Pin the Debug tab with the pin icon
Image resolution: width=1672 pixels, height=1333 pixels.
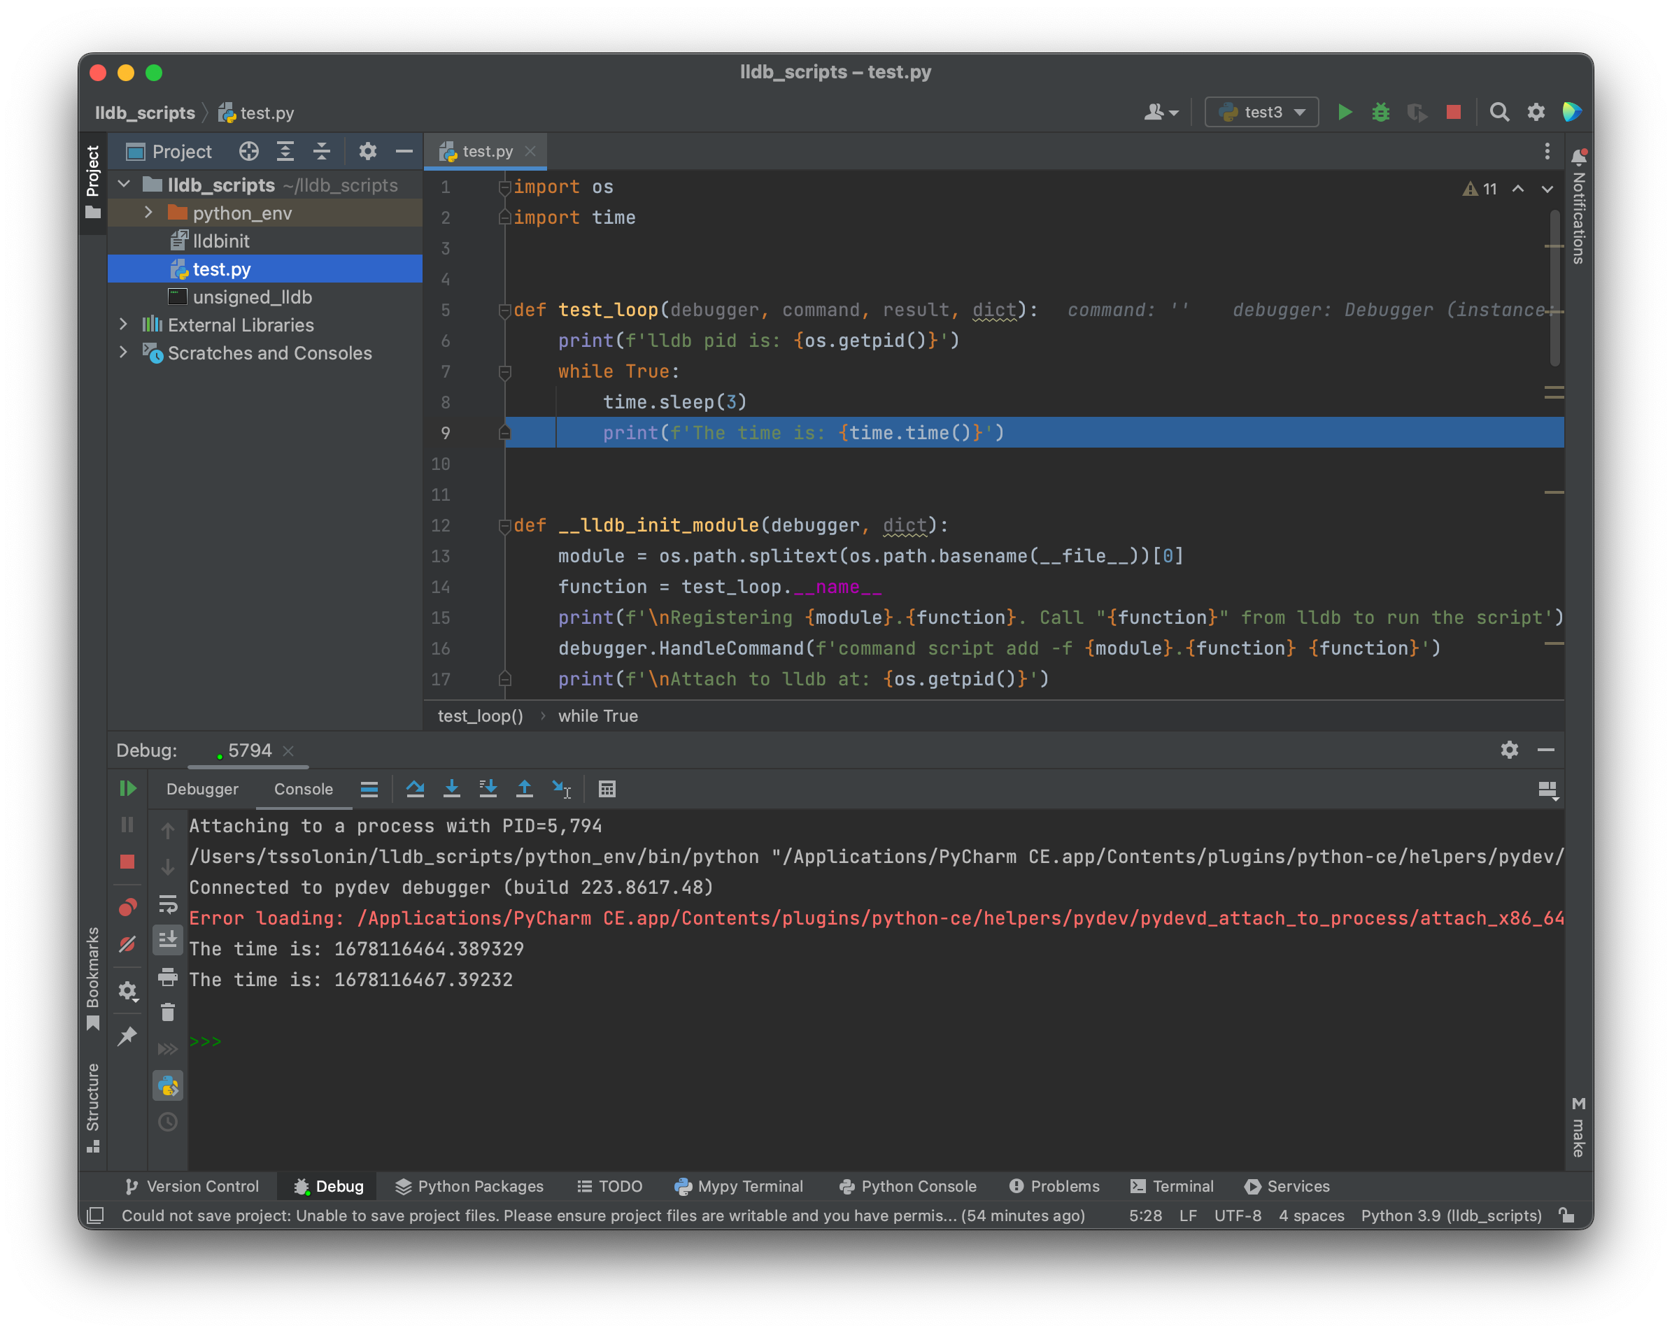coord(128,1036)
